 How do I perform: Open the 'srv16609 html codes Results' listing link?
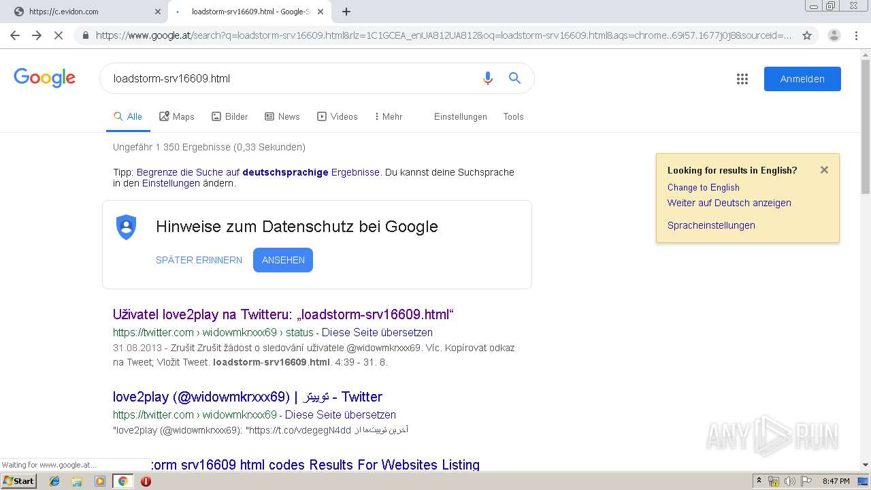pos(316,465)
